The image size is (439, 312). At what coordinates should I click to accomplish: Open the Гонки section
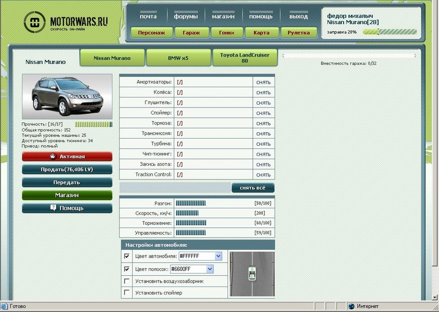(x=227, y=33)
